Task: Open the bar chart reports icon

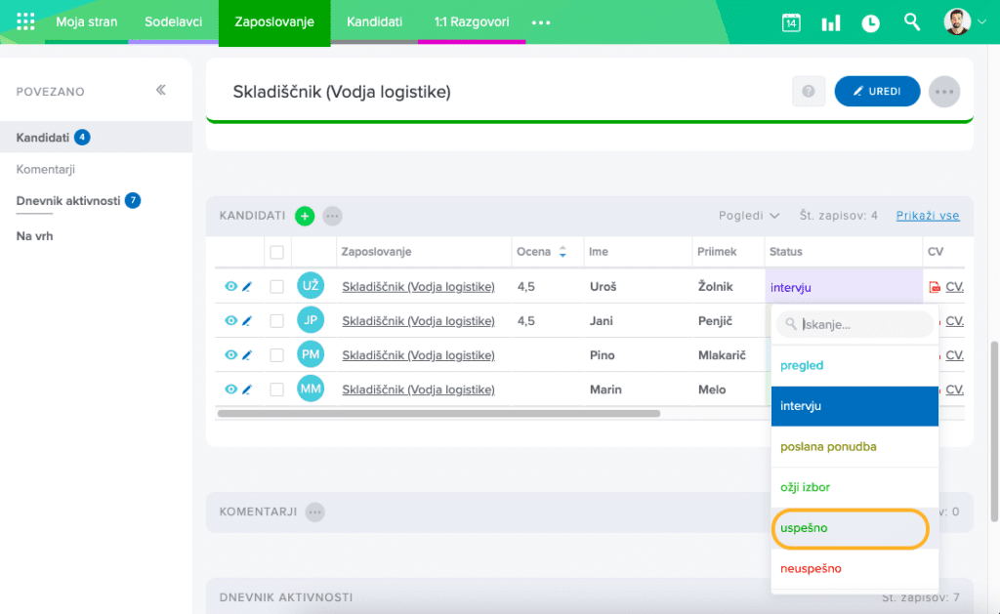Action: 831,22
